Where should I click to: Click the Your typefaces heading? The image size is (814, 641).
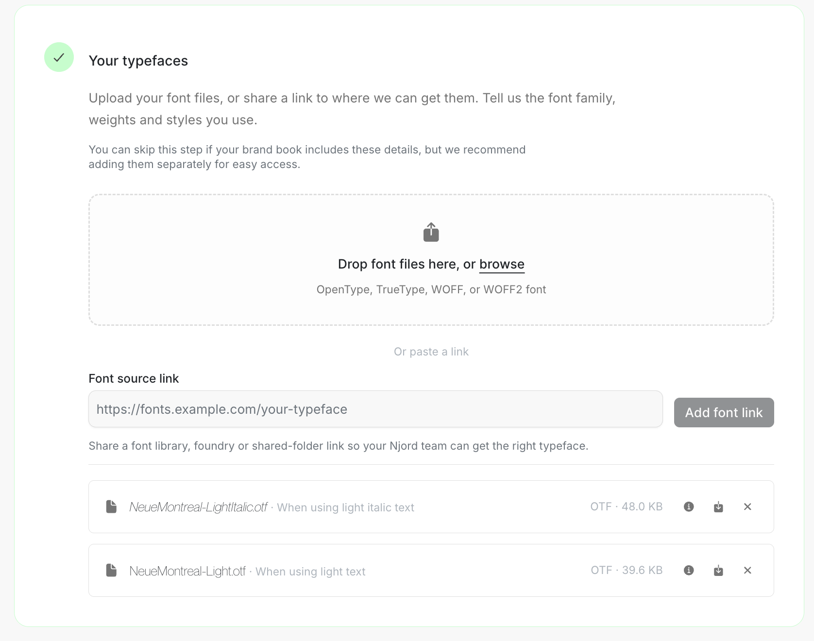click(x=138, y=61)
